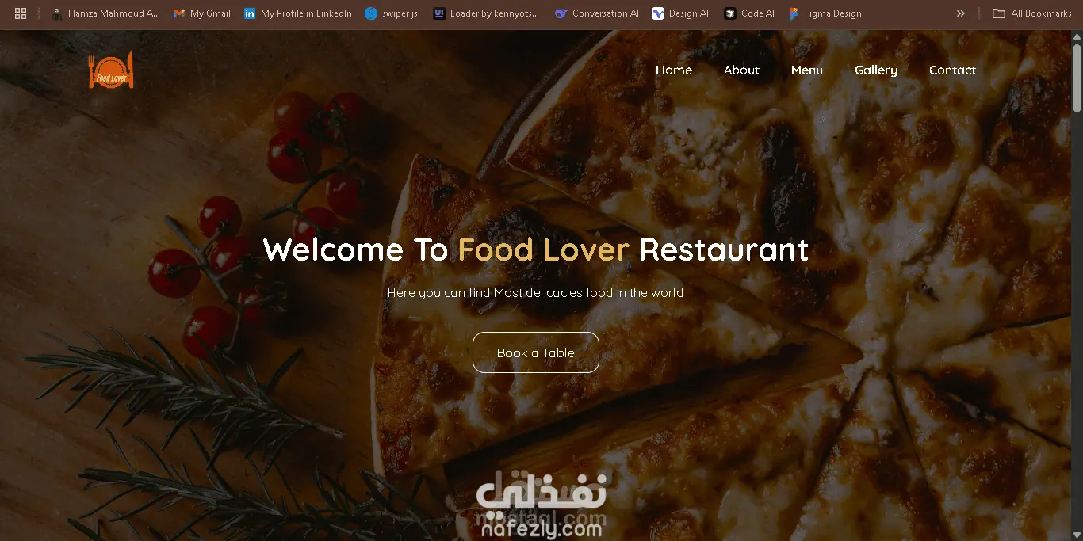Viewport: 1083px width, 541px height.
Task: Open the Gallery nav link
Action: (x=876, y=70)
